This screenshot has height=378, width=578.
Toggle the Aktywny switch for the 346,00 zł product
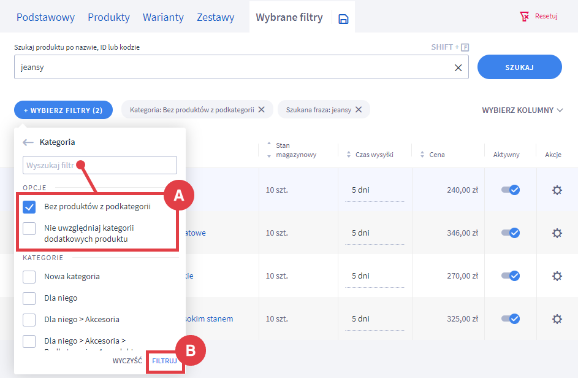[x=511, y=233]
